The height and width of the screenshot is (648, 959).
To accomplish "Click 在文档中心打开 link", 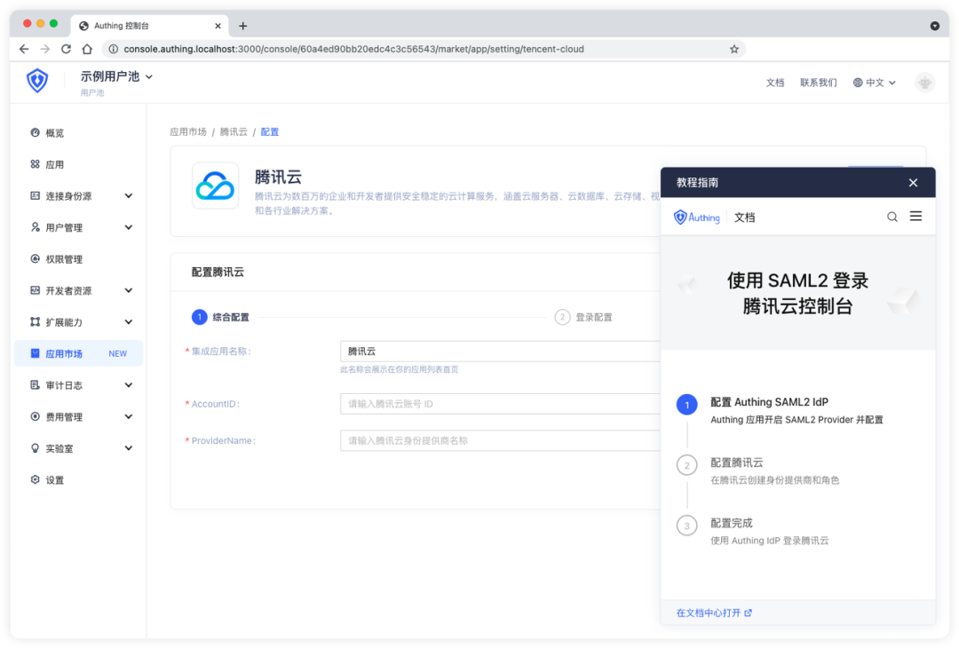I will 714,612.
